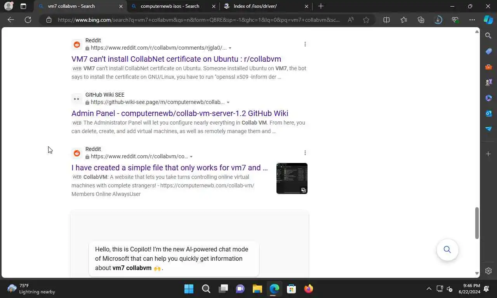Open VM7 can't install CollabNet certificate link
Image resolution: width=497 pixels, height=298 pixels.
[176, 59]
